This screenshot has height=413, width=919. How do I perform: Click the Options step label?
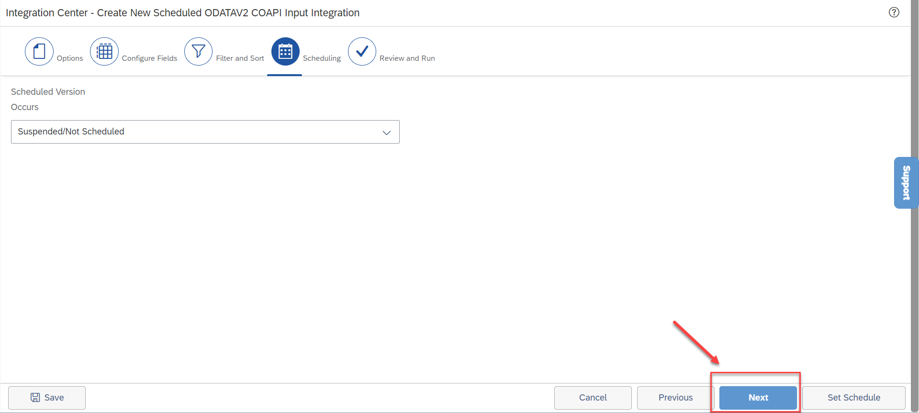(x=70, y=58)
